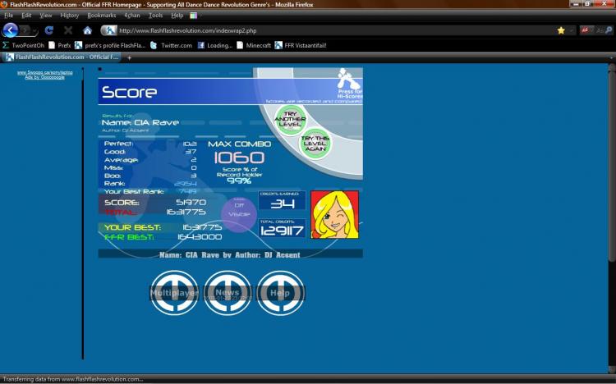Select the FlashFlashRevolution.com browser tab
The width and height of the screenshot is (616, 384).
click(62, 57)
